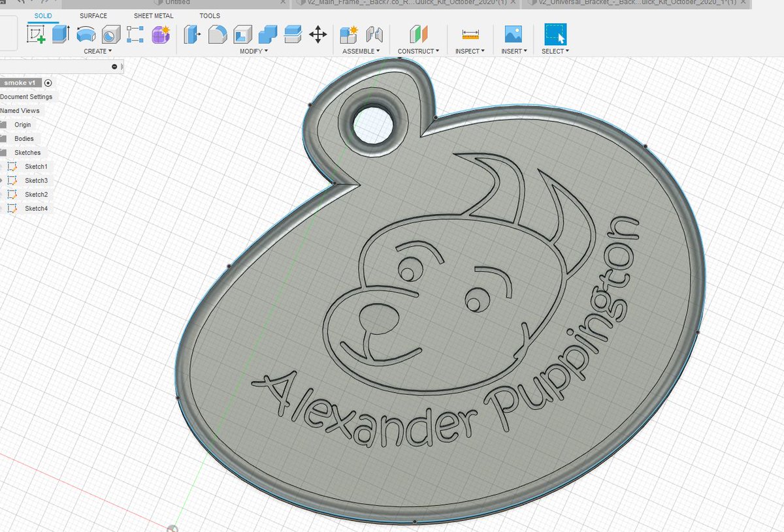Select the Revolve tool

tap(86, 35)
